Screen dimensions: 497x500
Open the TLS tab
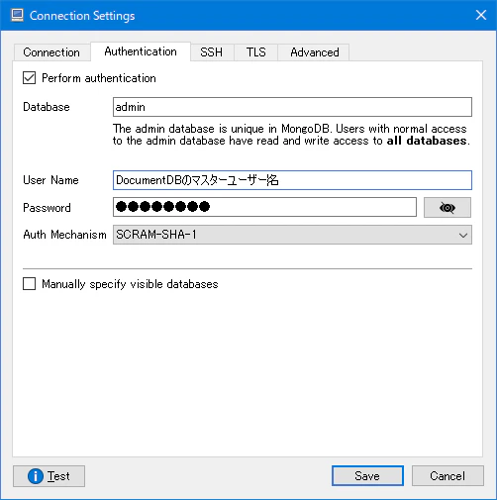point(255,52)
